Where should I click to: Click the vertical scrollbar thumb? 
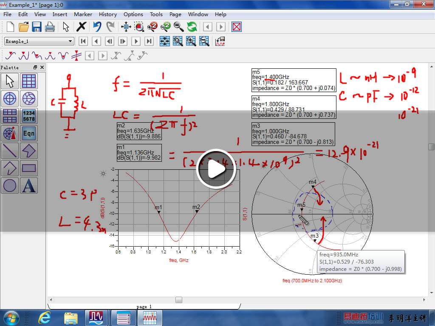coord(432,146)
